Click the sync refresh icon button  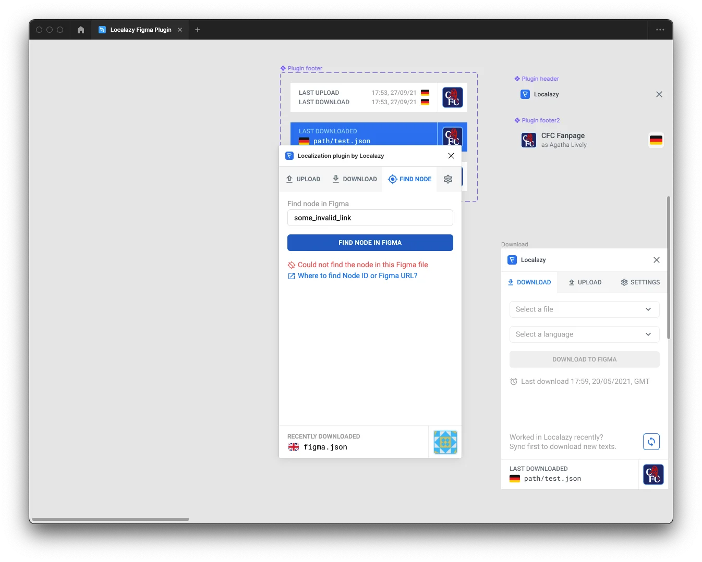pos(651,442)
